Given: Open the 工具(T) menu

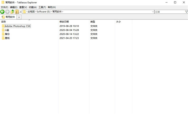Looking at the screenshot, I should point(42,7).
